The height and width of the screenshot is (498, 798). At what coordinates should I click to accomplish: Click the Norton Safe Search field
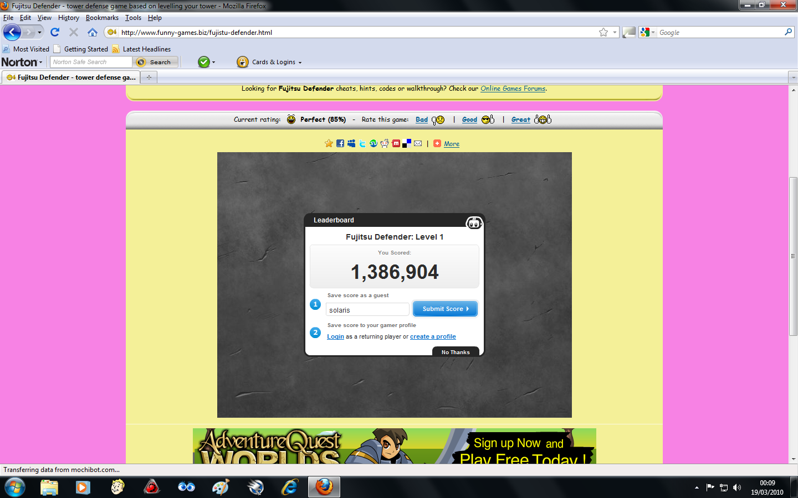[91, 62]
